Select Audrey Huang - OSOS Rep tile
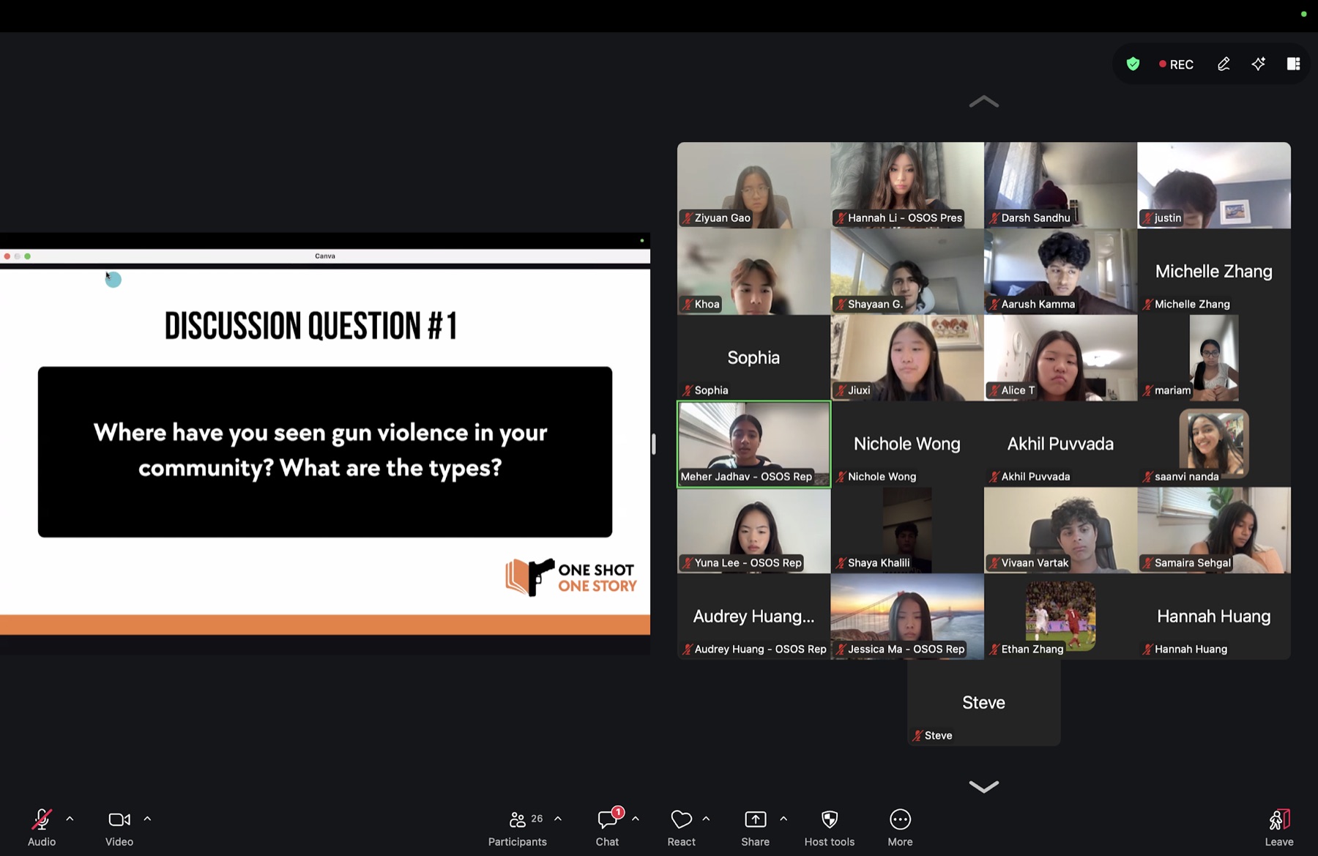 [753, 617]
